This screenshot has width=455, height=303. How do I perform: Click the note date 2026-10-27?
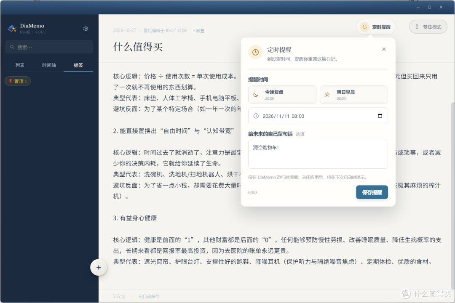click(124, 30)
